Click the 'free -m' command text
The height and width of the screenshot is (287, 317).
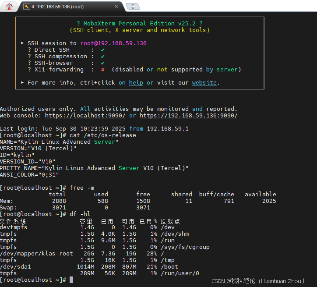coord(82,188)
